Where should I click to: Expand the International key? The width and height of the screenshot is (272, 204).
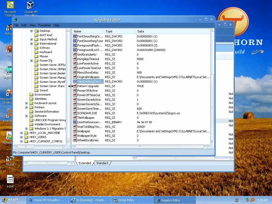point(31,44)
